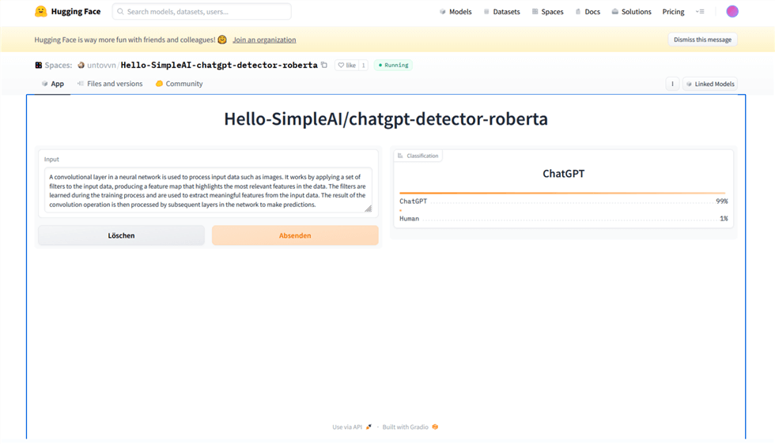Open the Linked Models button
The image size is (775, 444).
(710, 84)
